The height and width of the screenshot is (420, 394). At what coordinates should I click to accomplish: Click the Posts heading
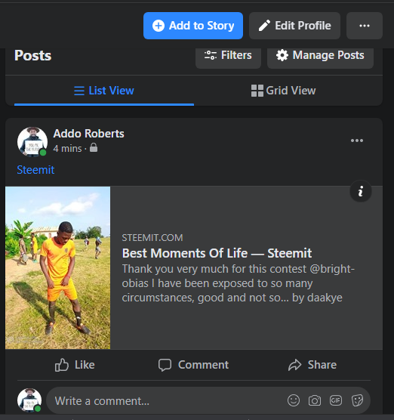click(x=33, y=55)
